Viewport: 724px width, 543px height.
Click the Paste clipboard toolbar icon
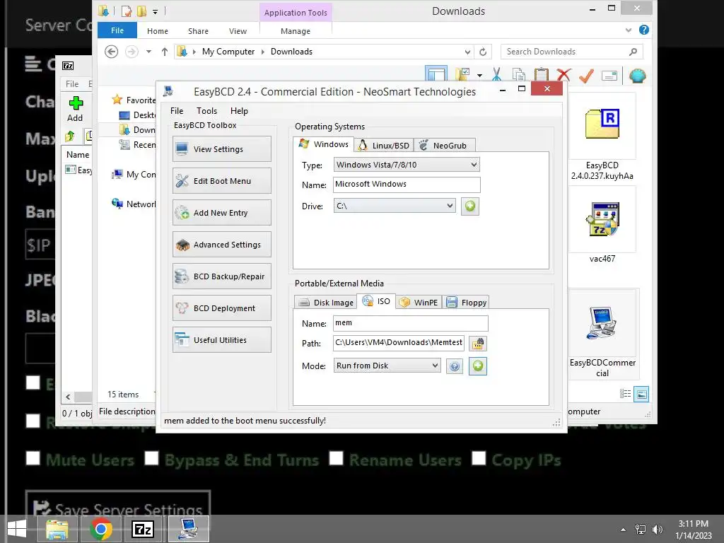541,75
